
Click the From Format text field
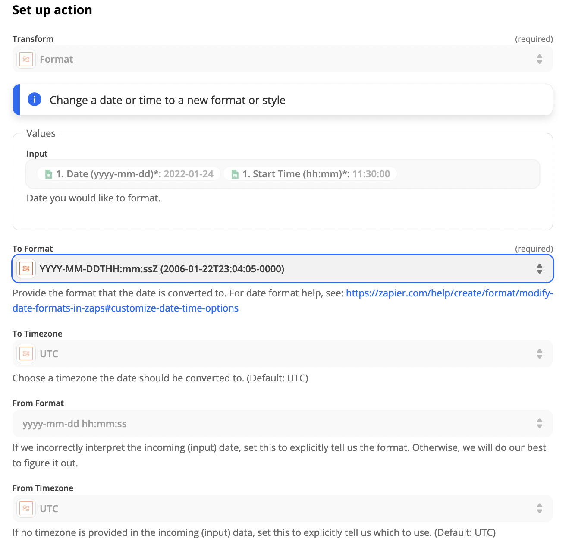click(259, 424)
